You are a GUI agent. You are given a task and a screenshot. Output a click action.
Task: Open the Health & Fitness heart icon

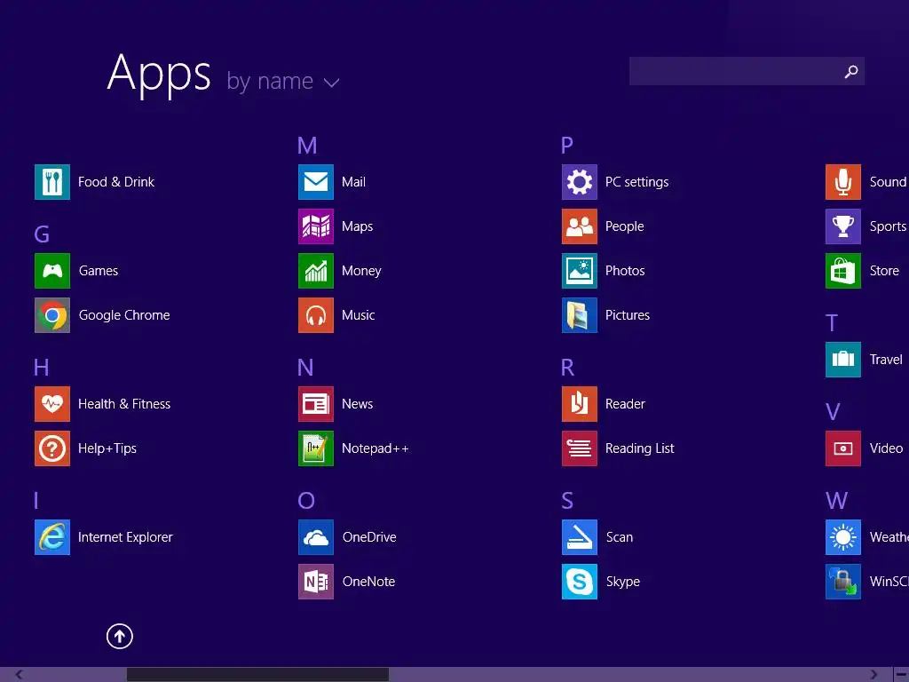click(52, 404)
